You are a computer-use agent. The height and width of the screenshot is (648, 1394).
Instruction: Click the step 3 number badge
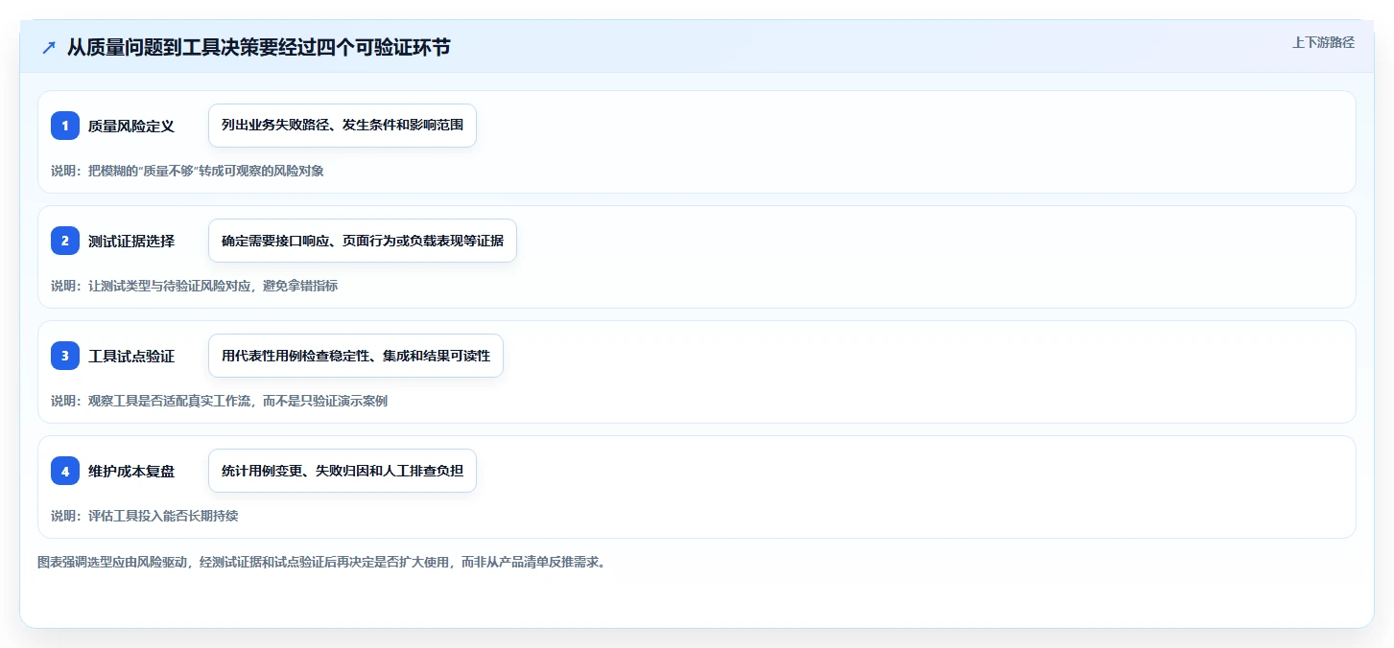pos(65,356)
